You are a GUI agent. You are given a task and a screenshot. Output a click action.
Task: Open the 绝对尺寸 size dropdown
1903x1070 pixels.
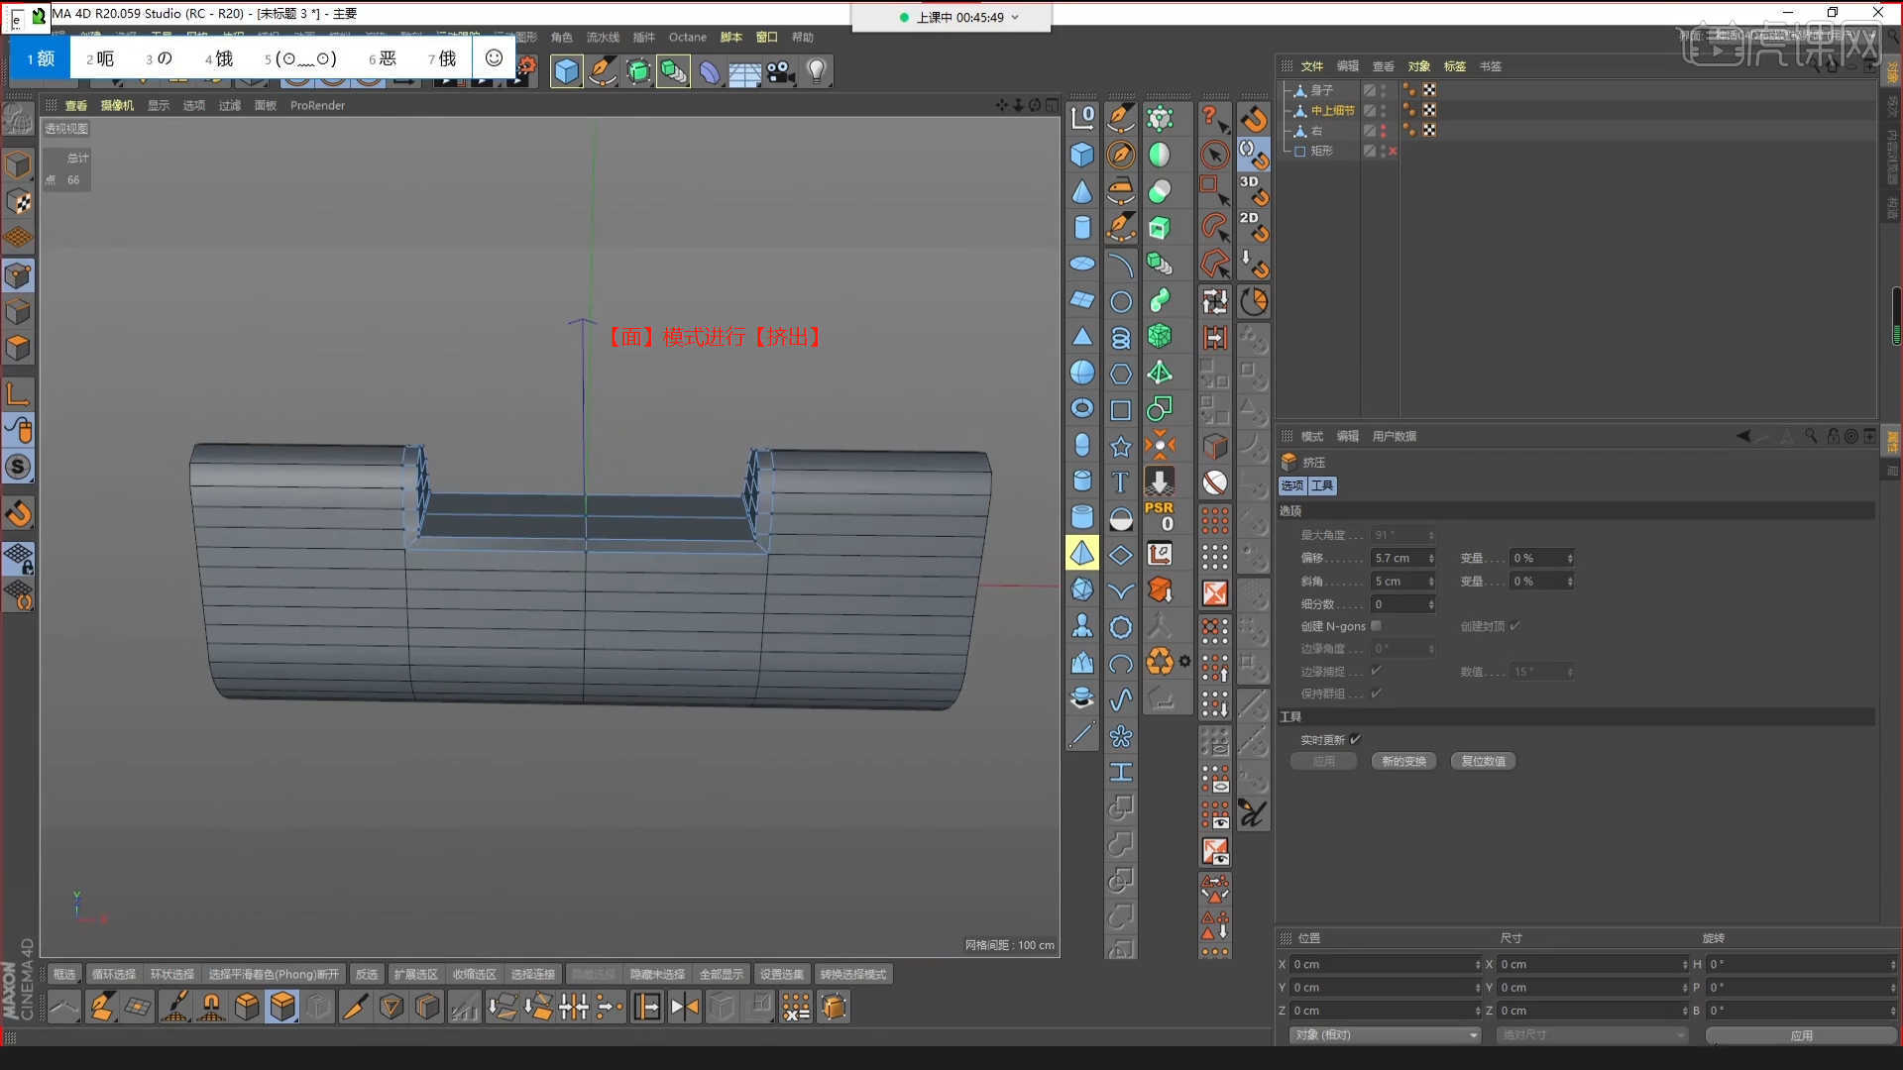(x=1592, y=1034)
